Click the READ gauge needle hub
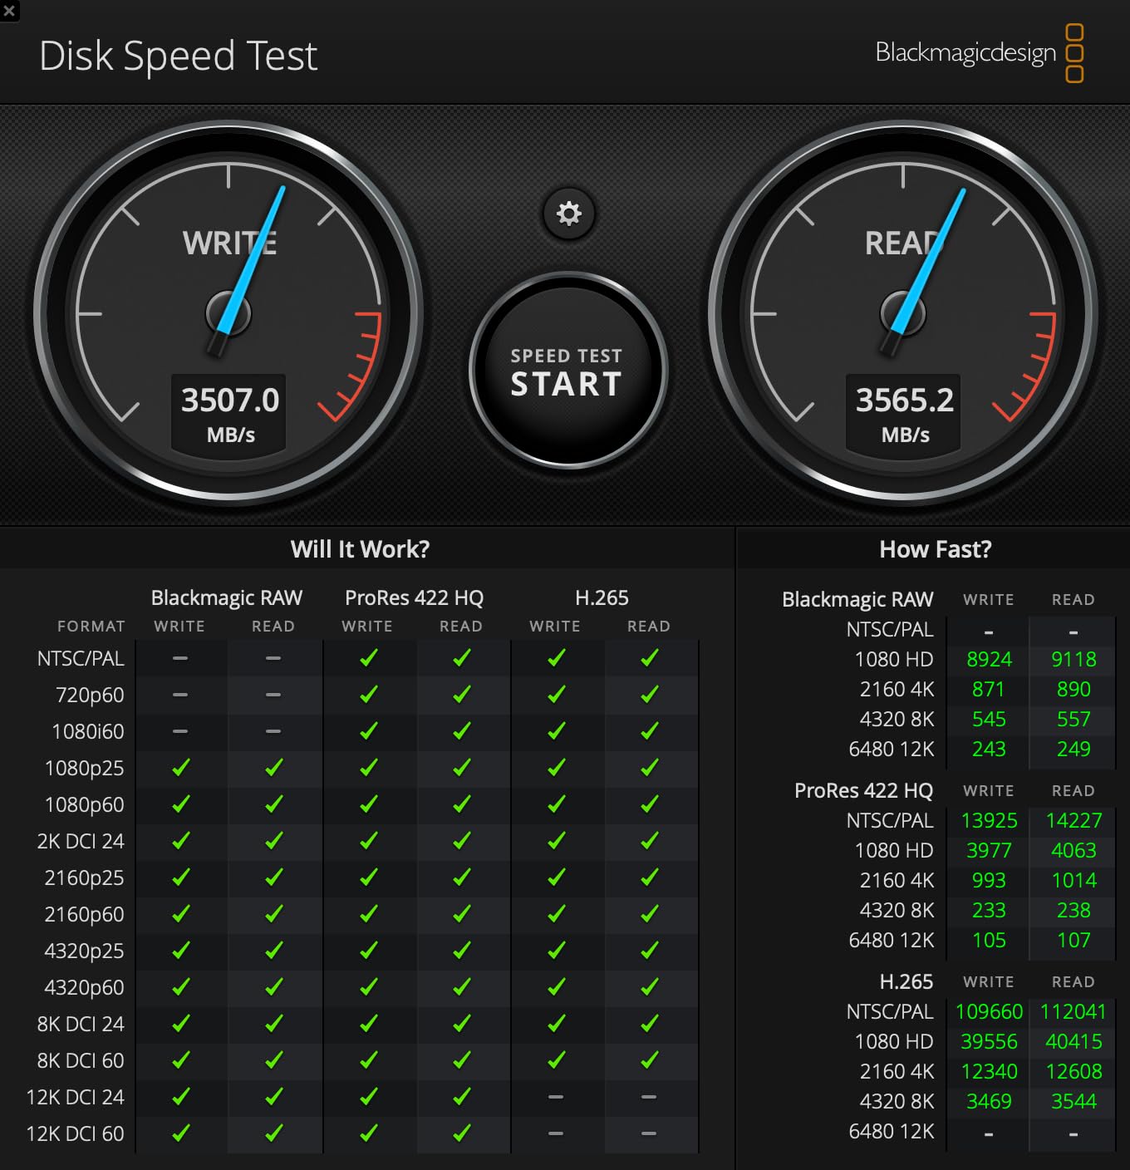The width and height of the screenshot is (1130, 1170). 902,313
